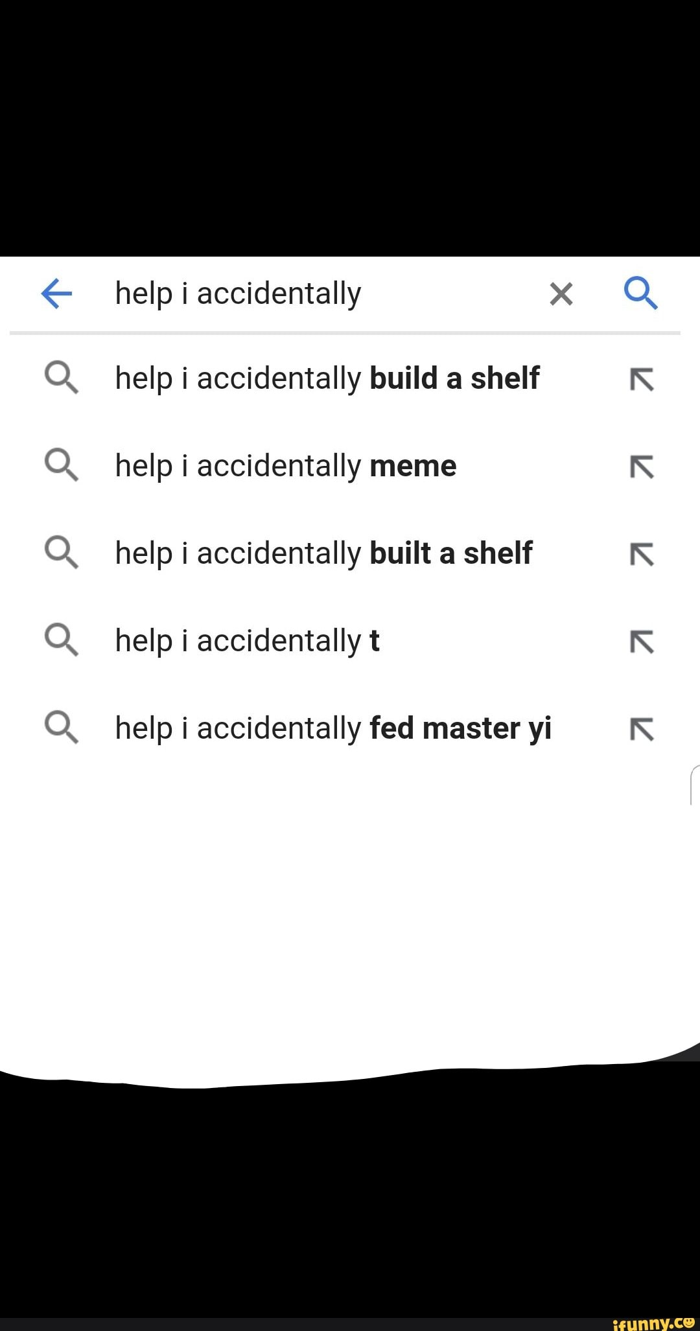Open suggestion 'help i accidentally built a shelf'

[323, 553]
